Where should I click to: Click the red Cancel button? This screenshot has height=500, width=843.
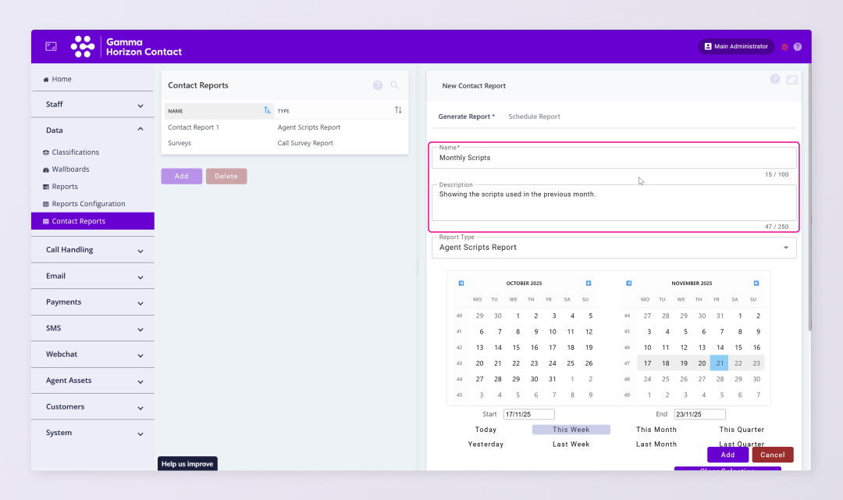[x=772, y=455]
